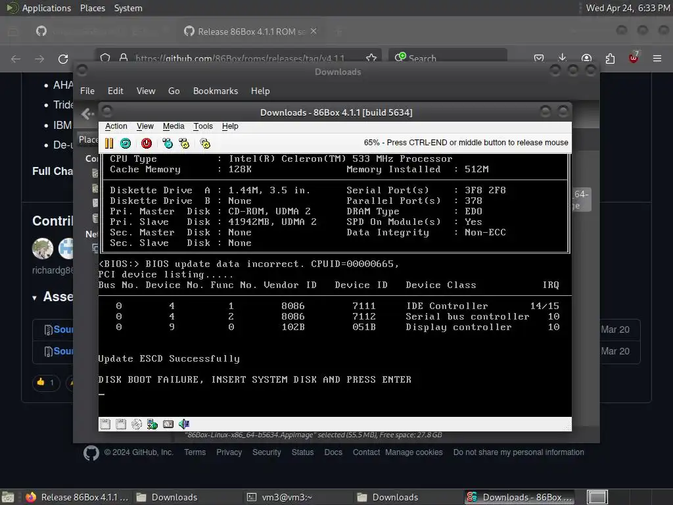Click the hard disk status bar icon
This screenshot has width=673, height=505.
point(168,424)
